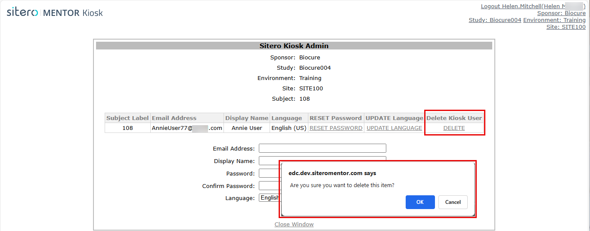Select the RESET Password column header

336,118
